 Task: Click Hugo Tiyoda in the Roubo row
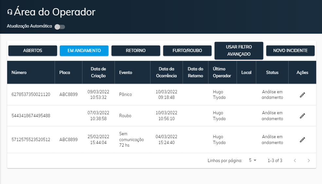219,116
